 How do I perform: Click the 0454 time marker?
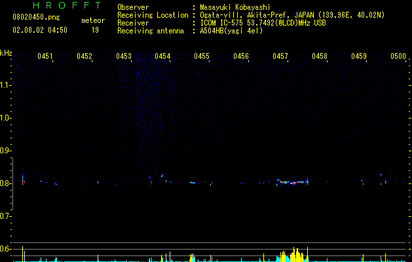(162, 56)
